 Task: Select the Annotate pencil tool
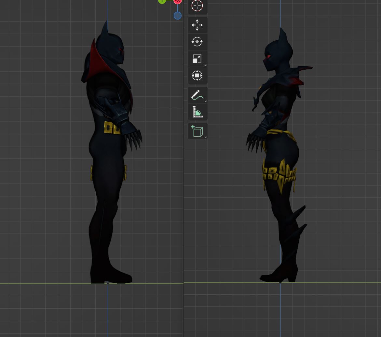[x=197, y=95]
